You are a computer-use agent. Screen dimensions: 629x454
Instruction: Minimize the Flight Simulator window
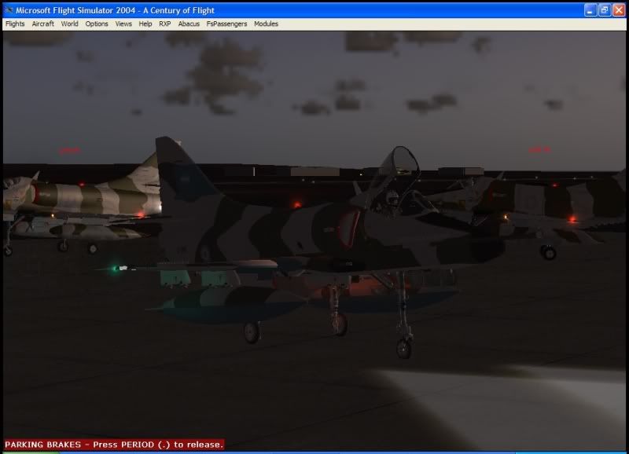pyautogui.click(x=590, y=10)
